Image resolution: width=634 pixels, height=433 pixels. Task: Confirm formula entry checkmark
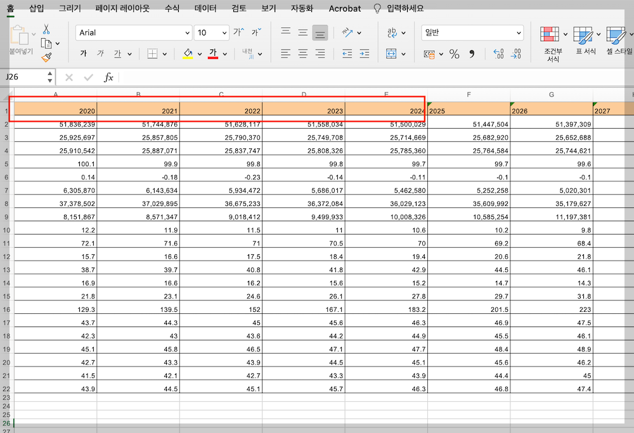click(x=89, y=77)
